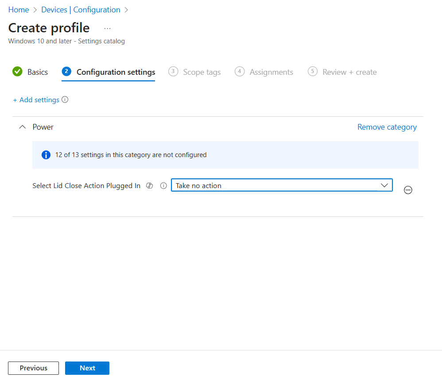Viewport: 442px width, 377px height.
Task: Click the Power category heading text
Action: pyautogui.click(x=43, y=127)
